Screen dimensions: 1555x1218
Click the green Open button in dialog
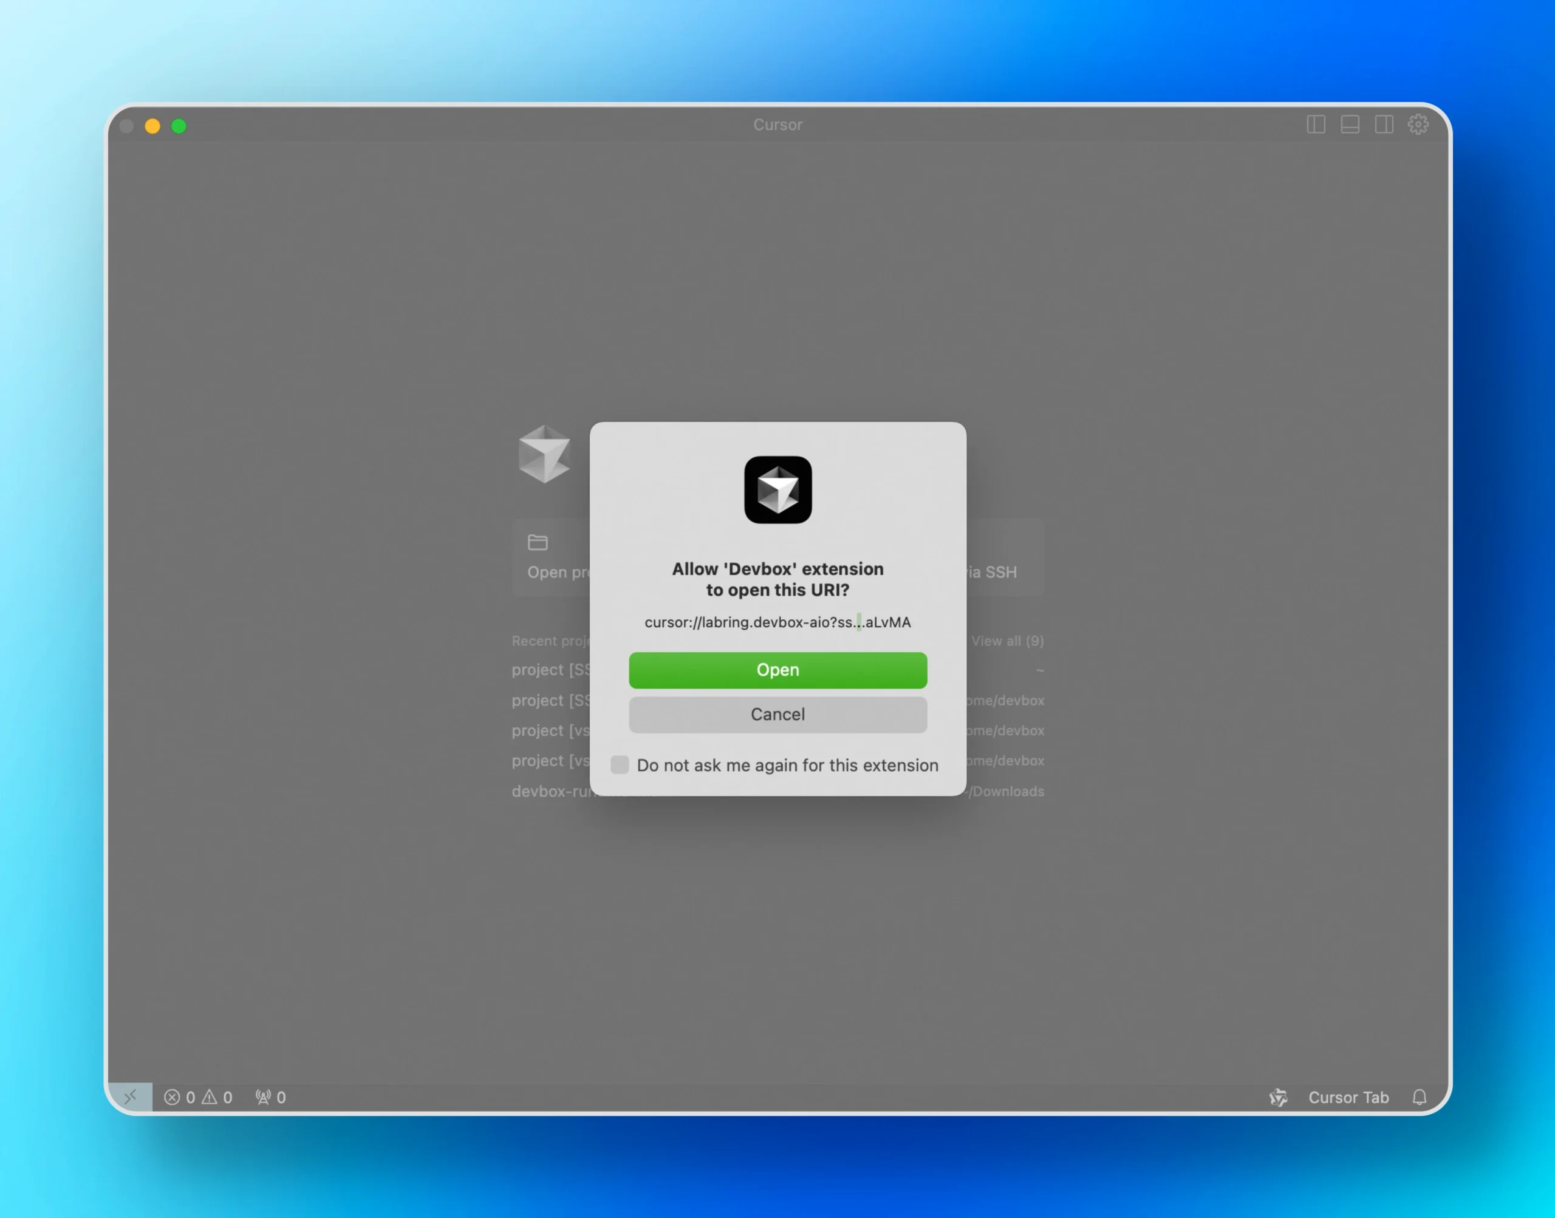point(777,670)
